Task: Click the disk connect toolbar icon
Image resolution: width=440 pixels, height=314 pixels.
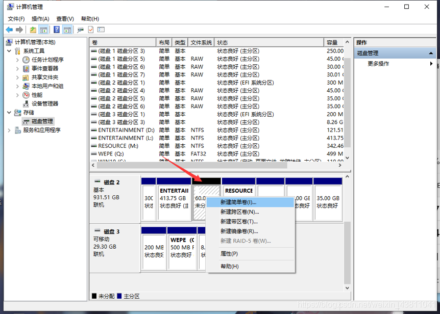Action: [81, 30]
